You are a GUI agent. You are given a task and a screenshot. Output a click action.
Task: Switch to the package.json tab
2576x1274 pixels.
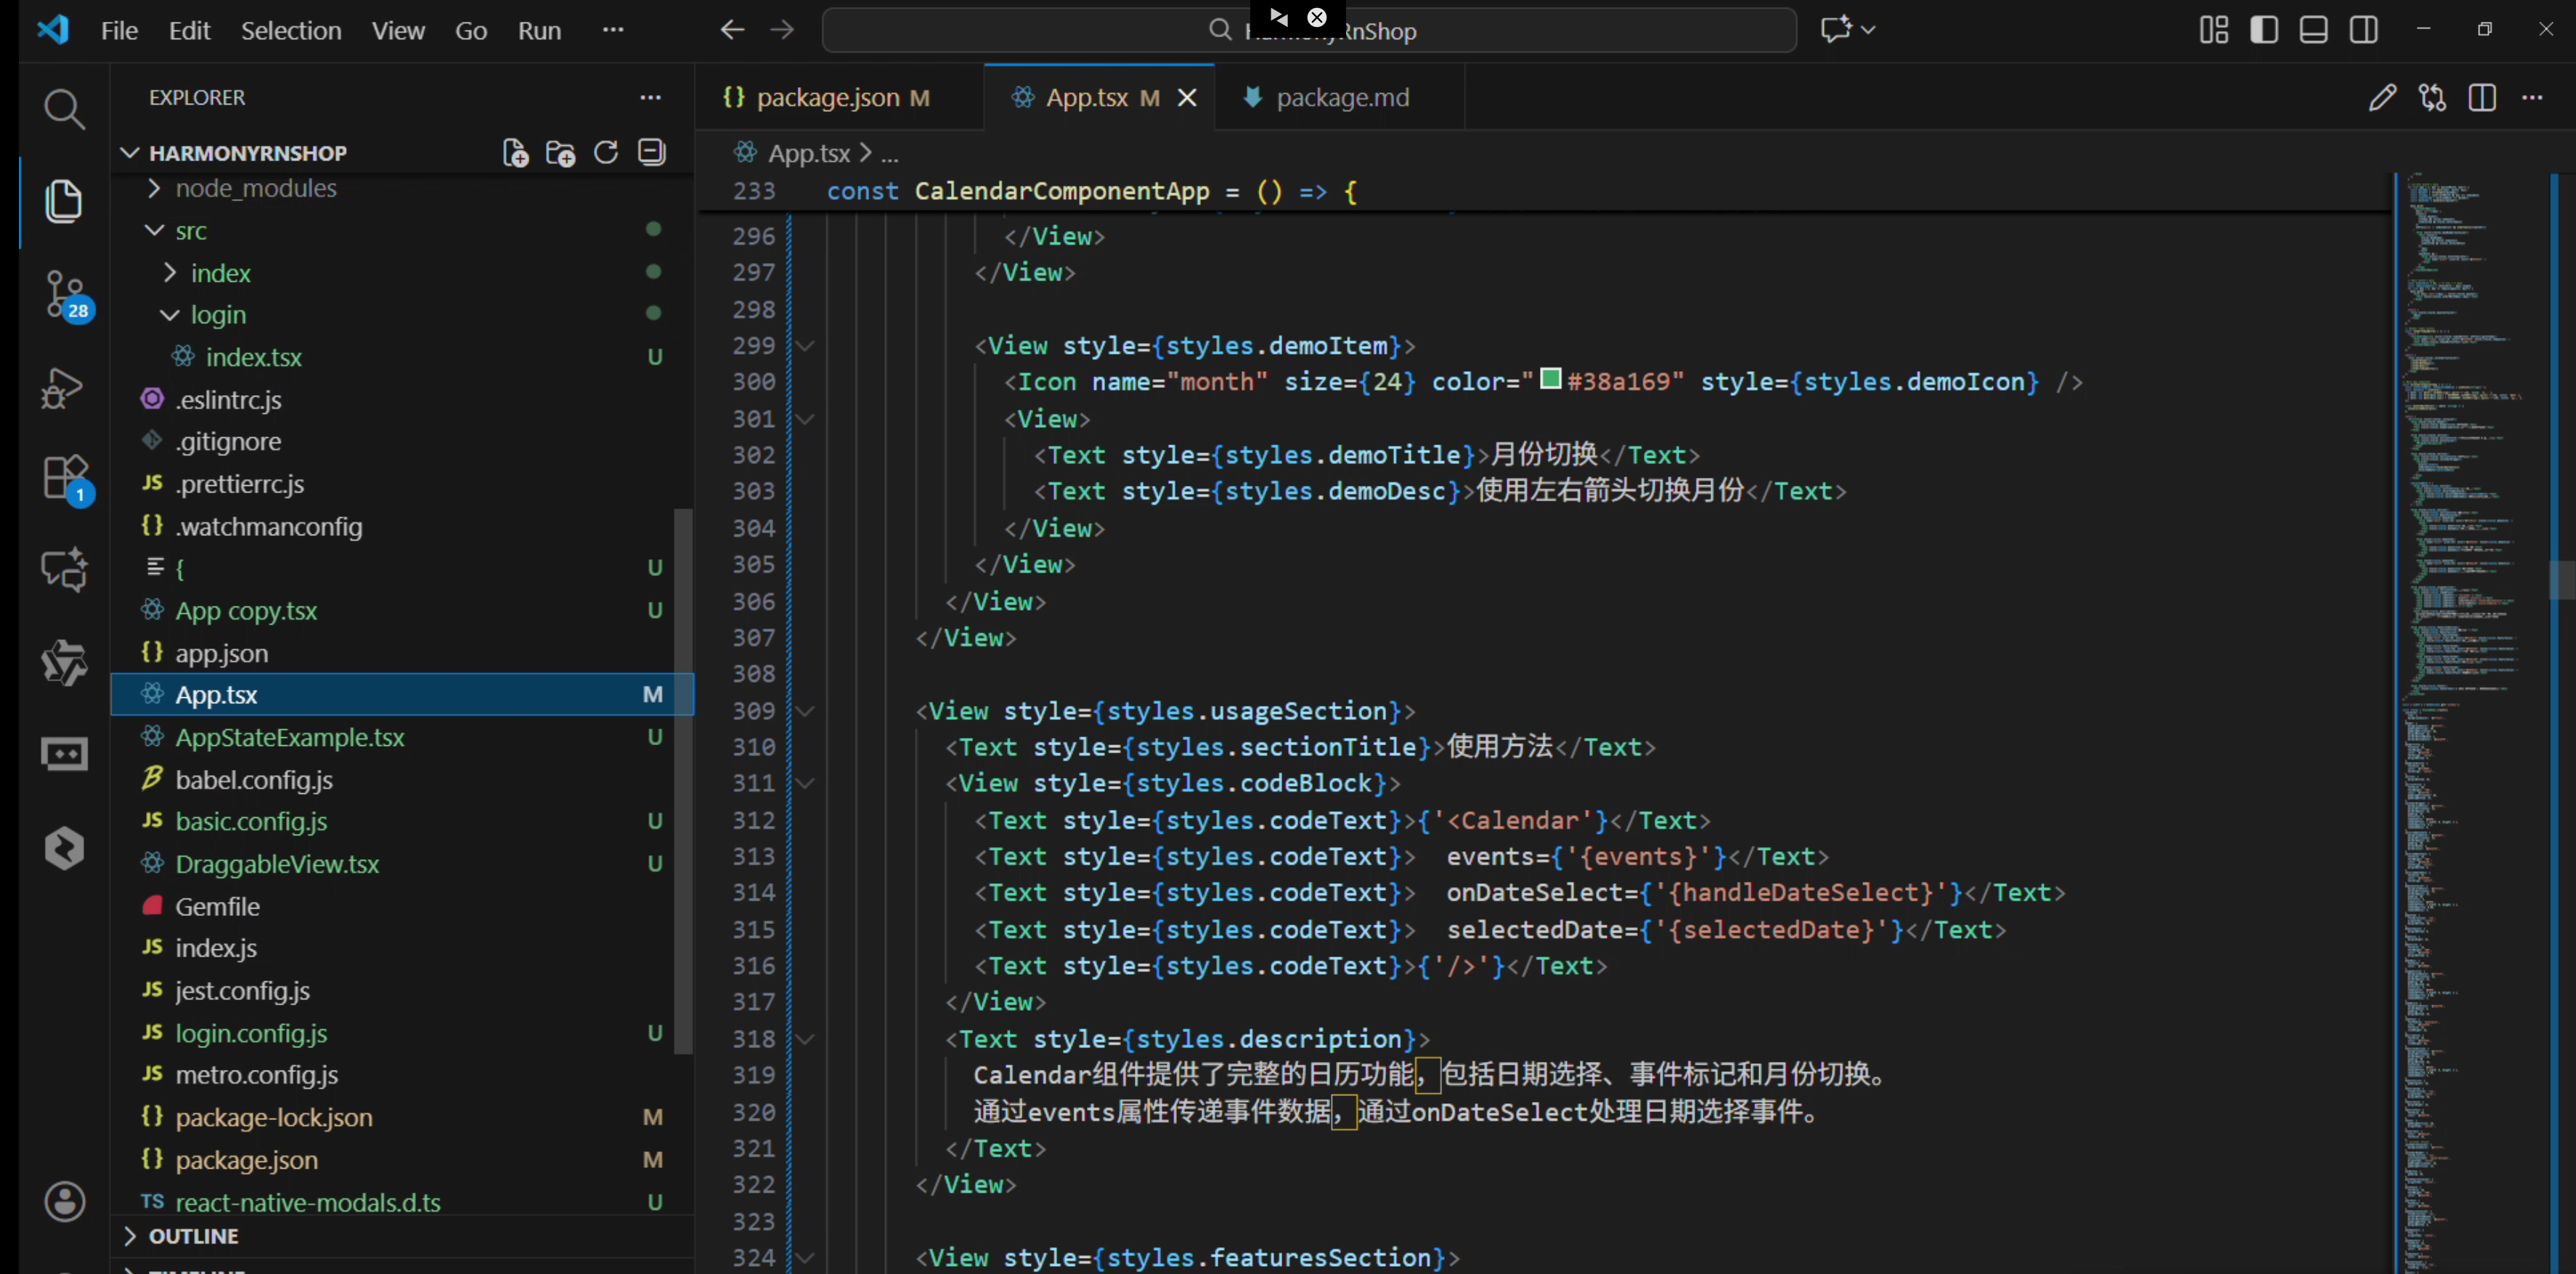[827, 97]
